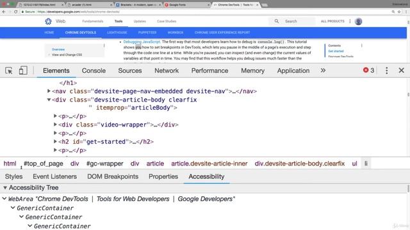Open the Memory tab

[x=252, y=71]
